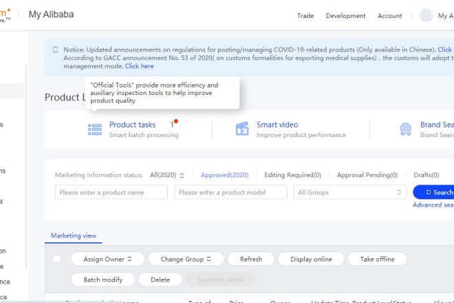Open the Account menu
This screenshot has width=454, height=303.
click(x=390, y=16)
